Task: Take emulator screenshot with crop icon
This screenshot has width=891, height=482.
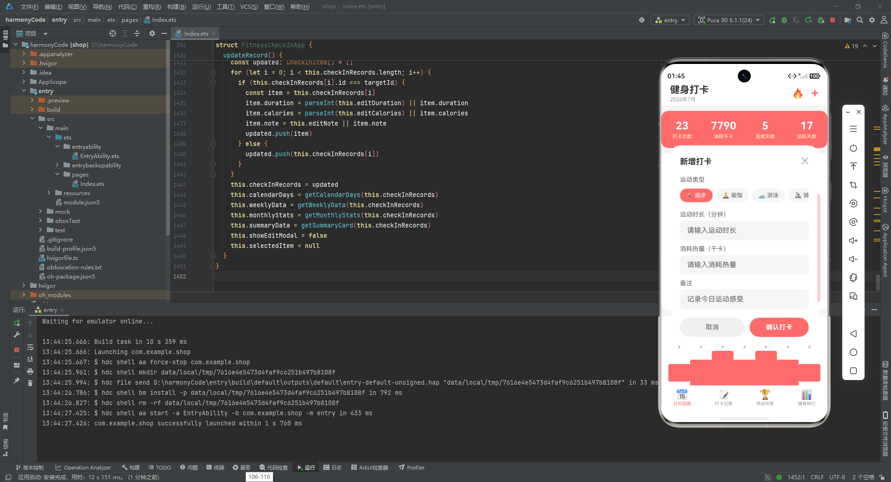Action: [853, 185]
